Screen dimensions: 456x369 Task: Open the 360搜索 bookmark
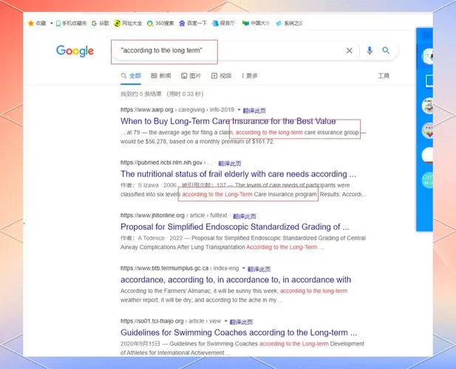(160, 23)
